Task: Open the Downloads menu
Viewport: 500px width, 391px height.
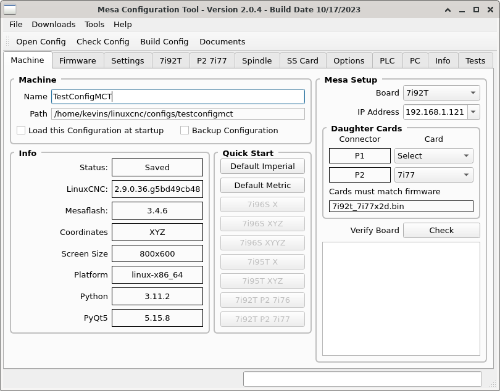Action: pyautogui.click(x=54, y=25)
